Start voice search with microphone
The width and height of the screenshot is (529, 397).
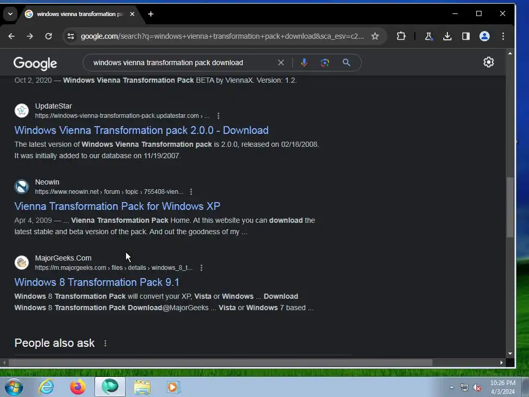[x=304, y=63]
